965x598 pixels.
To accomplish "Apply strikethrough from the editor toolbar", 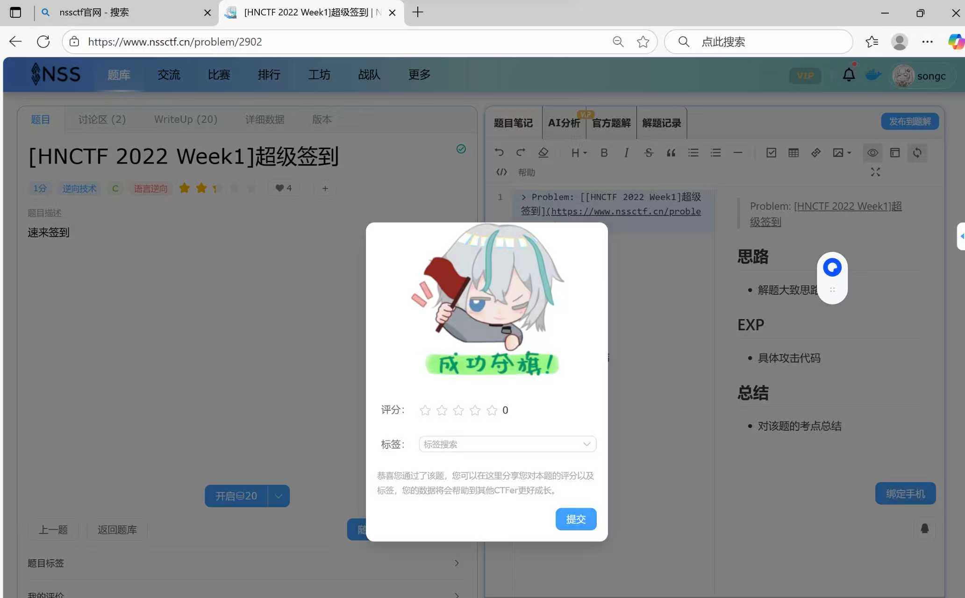I will tap(648, 153).
